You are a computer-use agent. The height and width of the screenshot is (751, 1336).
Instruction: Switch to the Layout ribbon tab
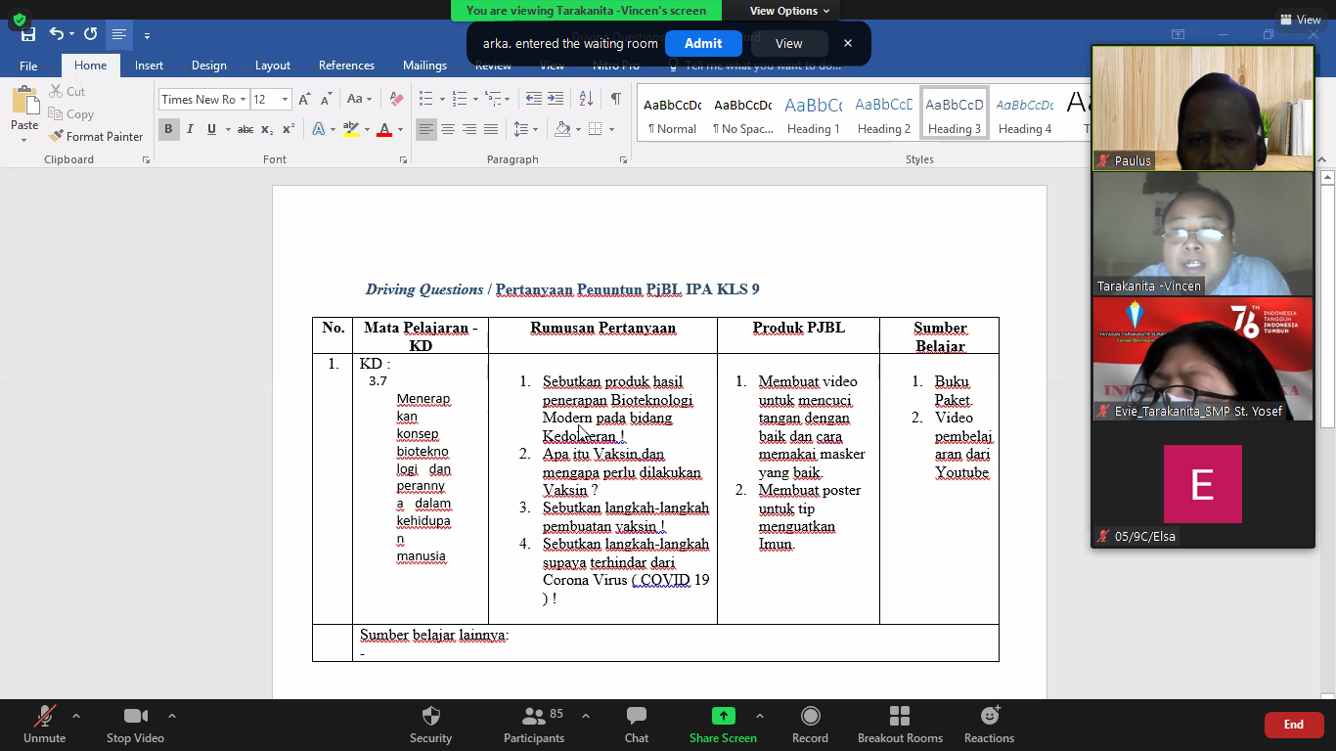tap(273, 66)
